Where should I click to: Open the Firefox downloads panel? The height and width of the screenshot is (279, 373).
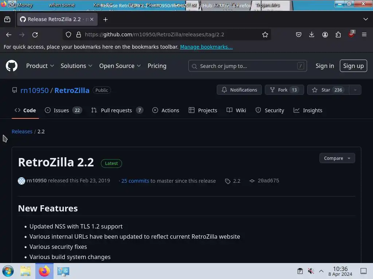point(312,35)
